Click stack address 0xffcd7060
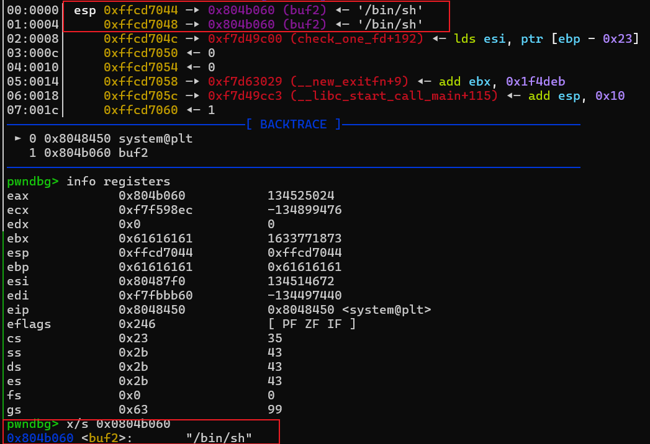The width and height of the screenshot is (650, 444). 140,110
